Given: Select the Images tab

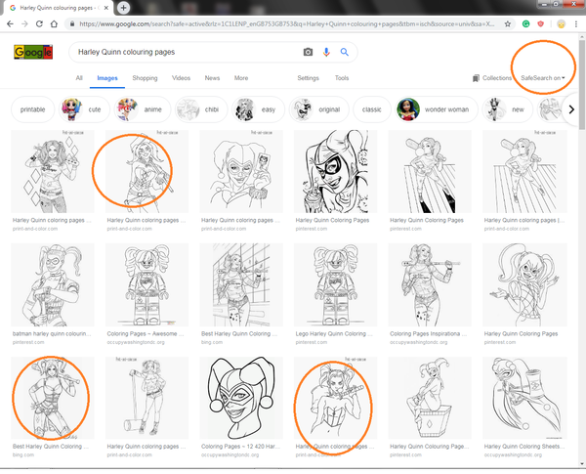Looking at the screenshot, I should pyautogui.click(x=107, y=78).
